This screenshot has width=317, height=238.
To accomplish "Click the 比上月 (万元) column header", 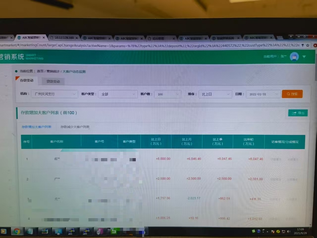I will pyautogui.click(x=187, y=142).
